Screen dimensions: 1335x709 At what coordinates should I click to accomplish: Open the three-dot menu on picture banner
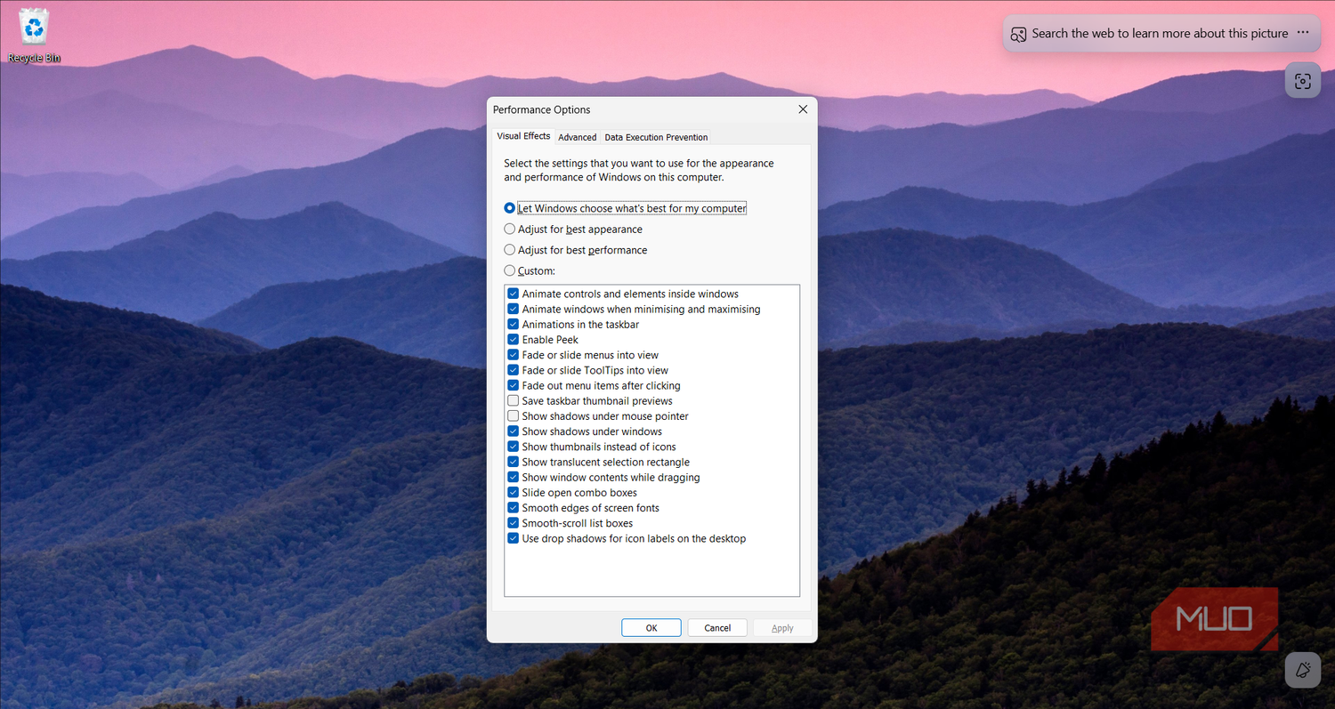click(1303, 33)
